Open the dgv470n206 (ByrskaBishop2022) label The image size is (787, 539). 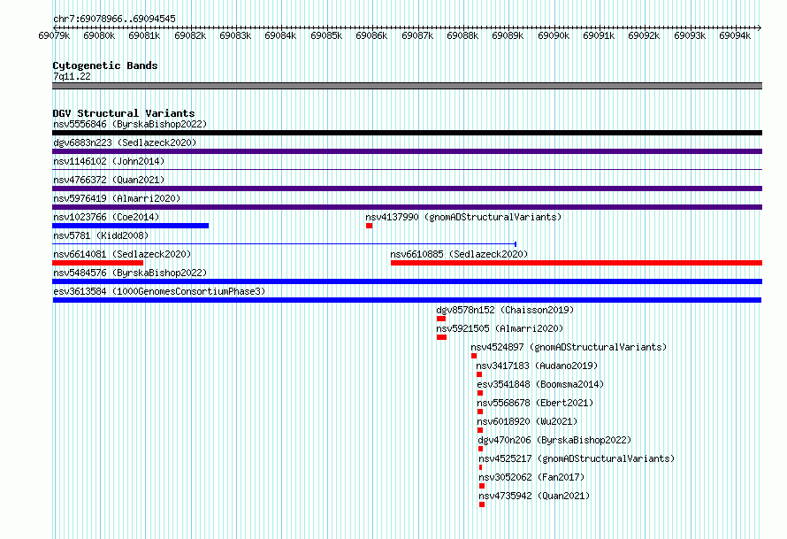[554, 440]
